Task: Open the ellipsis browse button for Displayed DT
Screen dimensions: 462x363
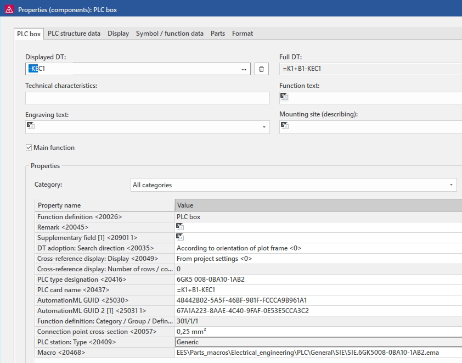Action: (244, 69)
